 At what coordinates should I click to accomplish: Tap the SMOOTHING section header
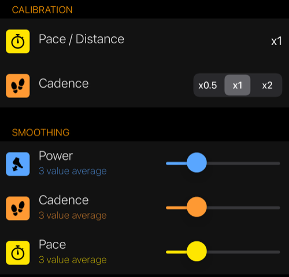40,133
